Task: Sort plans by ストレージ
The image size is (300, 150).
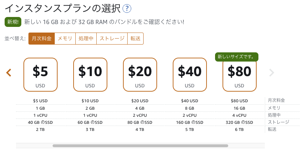Action: pyautogui.click(x=112, y=39)
